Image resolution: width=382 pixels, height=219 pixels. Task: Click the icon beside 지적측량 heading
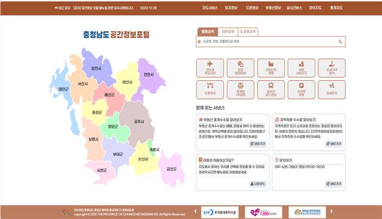[x=277, y=120]
